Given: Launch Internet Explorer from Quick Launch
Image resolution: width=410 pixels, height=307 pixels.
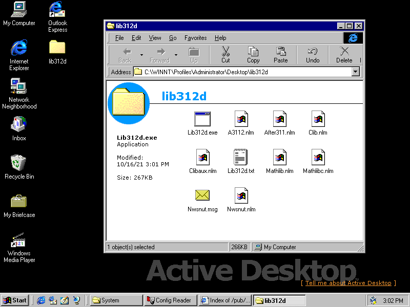Looking at the screenshot, I should 41,300.
